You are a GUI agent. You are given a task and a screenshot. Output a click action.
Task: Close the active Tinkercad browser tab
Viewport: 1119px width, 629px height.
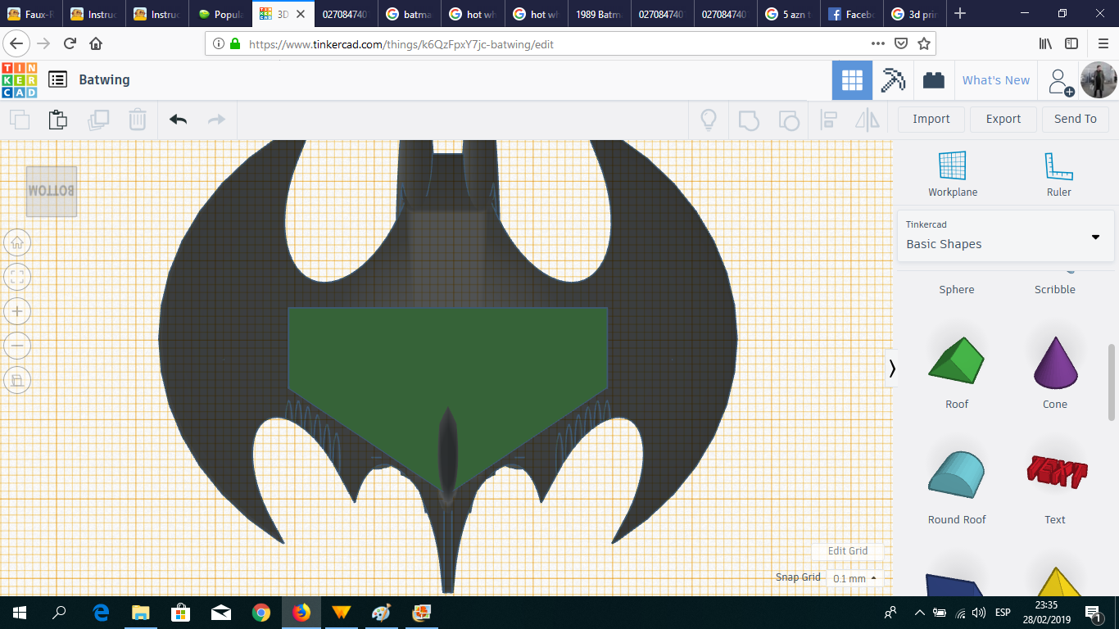tap(301, 15)
